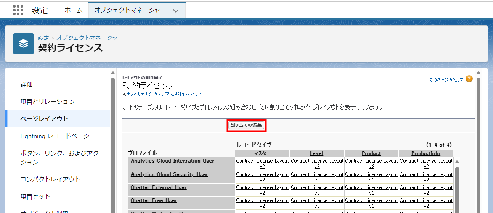Click the orange help question mark icon
The width and height of the screenshot is (493, 213).
tap(469, 79)
